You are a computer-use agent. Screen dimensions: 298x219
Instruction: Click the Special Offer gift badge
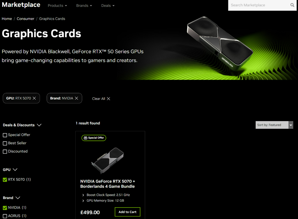pos(94,138)
